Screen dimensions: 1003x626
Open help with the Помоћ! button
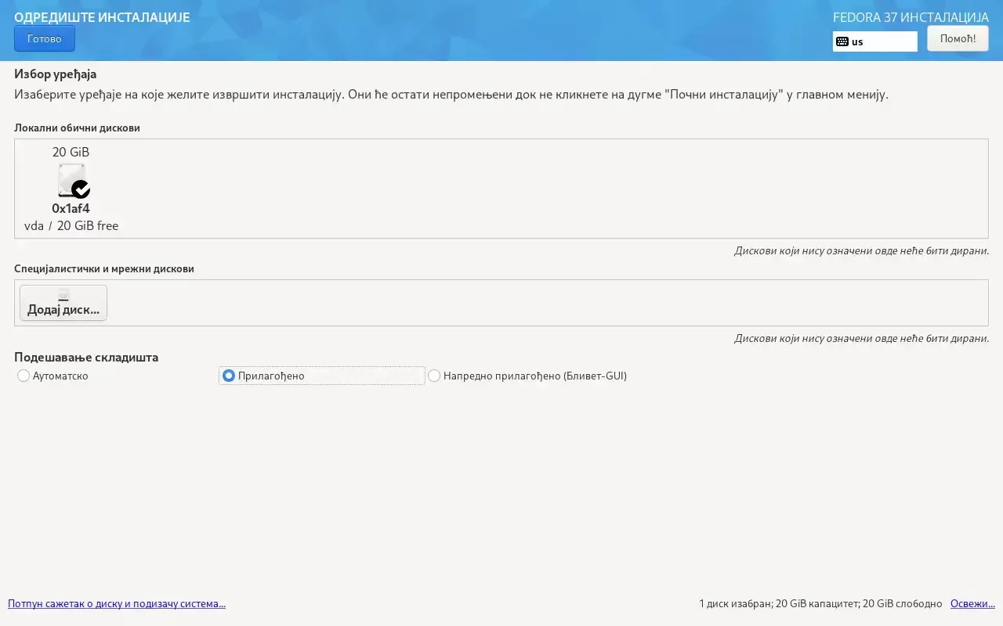coord(958,38)
